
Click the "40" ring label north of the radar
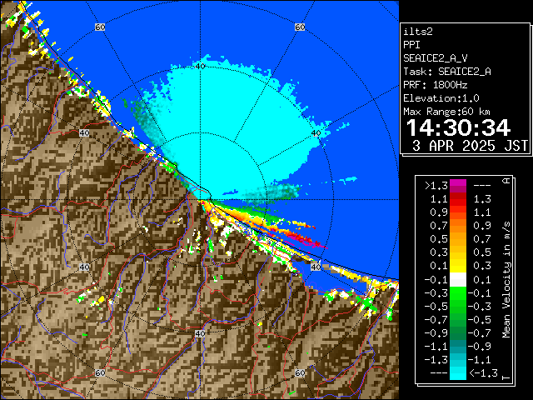(201, 67)
